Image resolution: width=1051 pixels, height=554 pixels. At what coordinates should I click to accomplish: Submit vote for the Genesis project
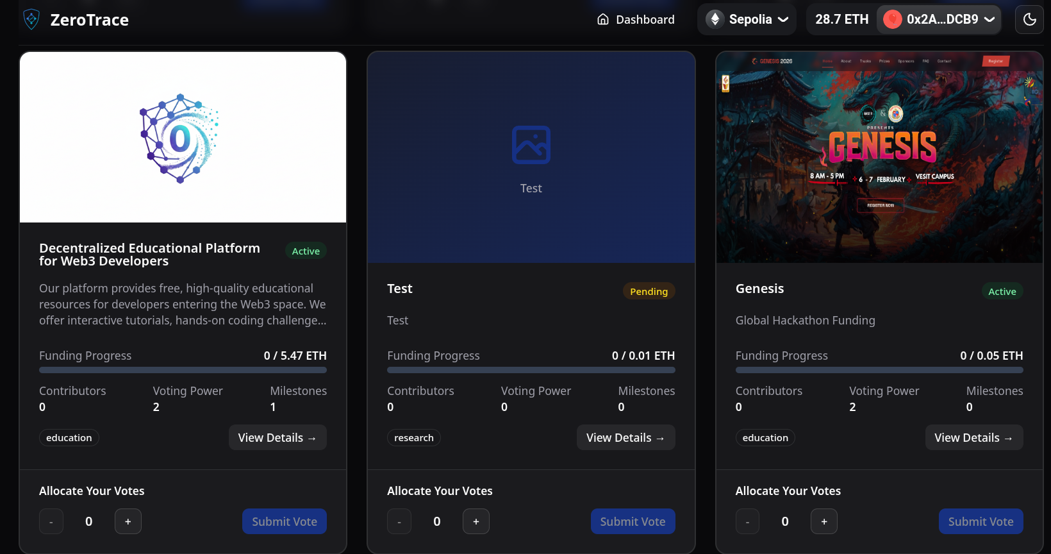tap(981, 521)
